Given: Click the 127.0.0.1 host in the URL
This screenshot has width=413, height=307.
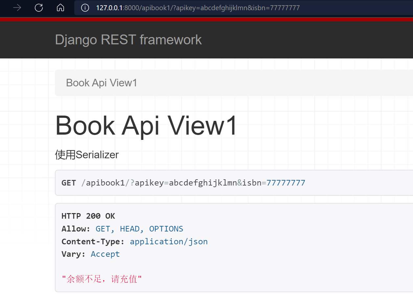Looking at the screenshot, I should [109, 8].
